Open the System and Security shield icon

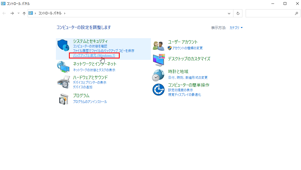(63, 45)
